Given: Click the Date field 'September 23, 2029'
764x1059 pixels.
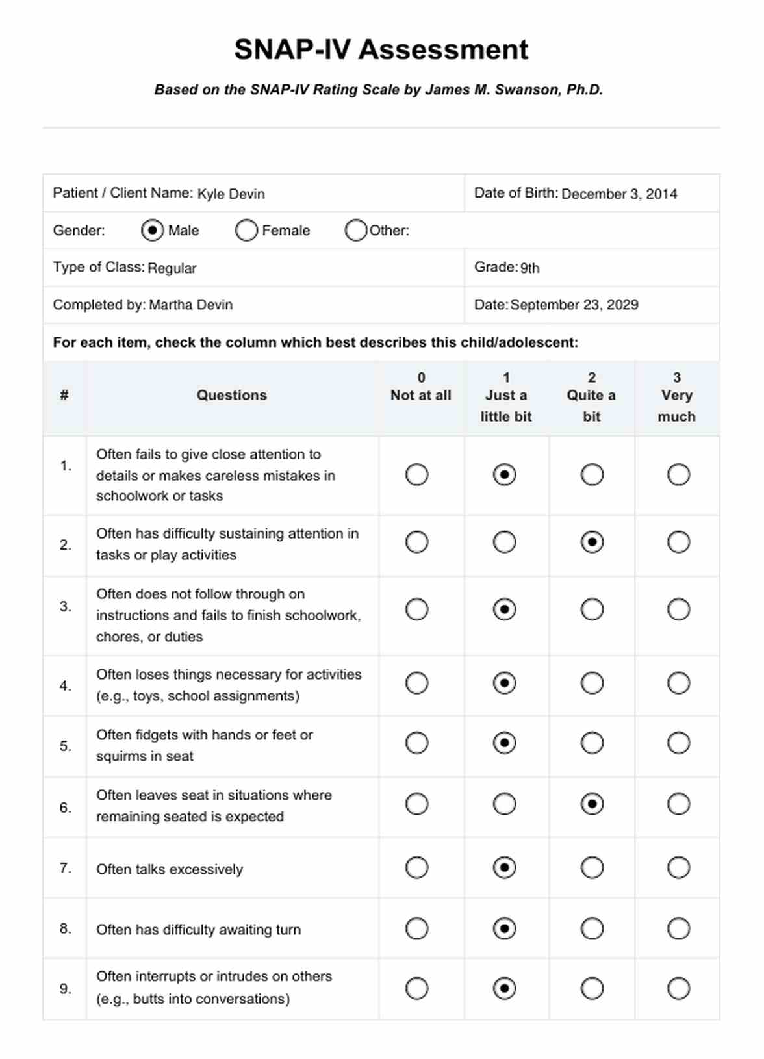Looking at the screenshot, I should (x=574, y=305).
